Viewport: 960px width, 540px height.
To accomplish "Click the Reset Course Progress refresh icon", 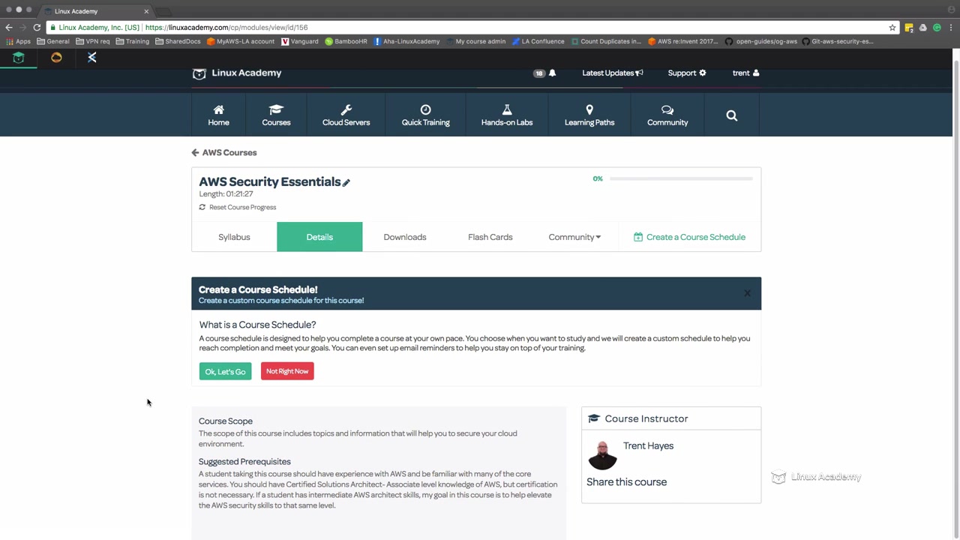I will [x=202, y=207].
